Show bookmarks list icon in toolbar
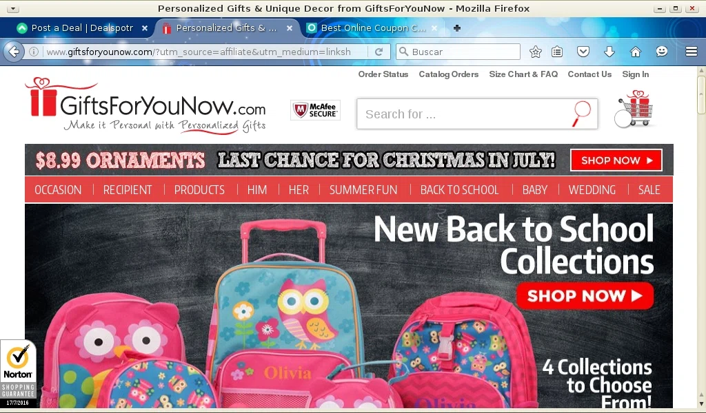The image size is (706, 413). 557,52
